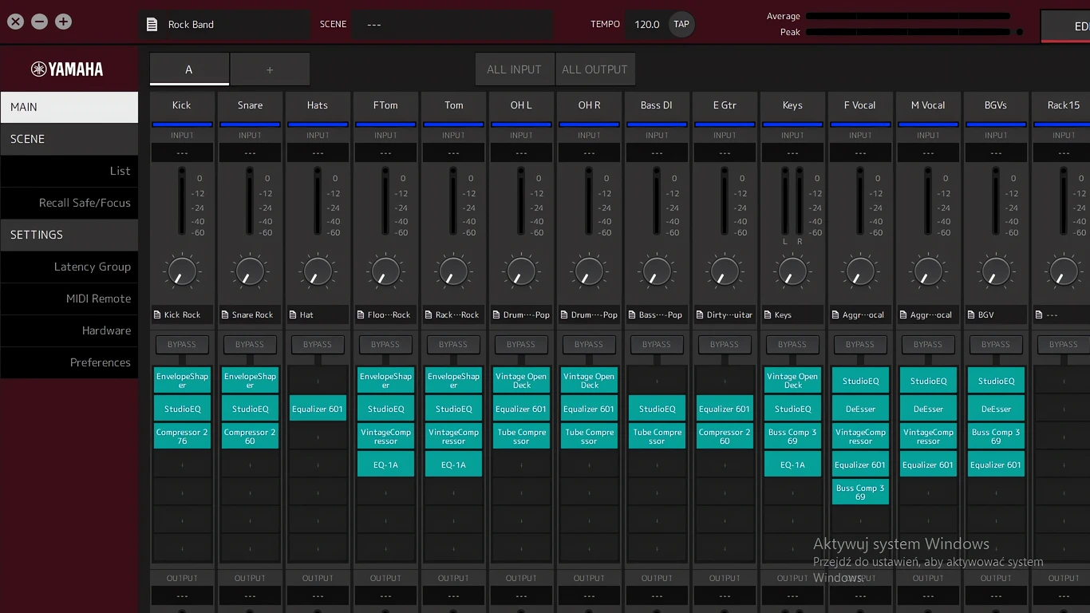The height and width of the screenshot is (613, 1090).
Task: Toggle BYPASS on the Snare channel
Action: (x=250, y=345)
